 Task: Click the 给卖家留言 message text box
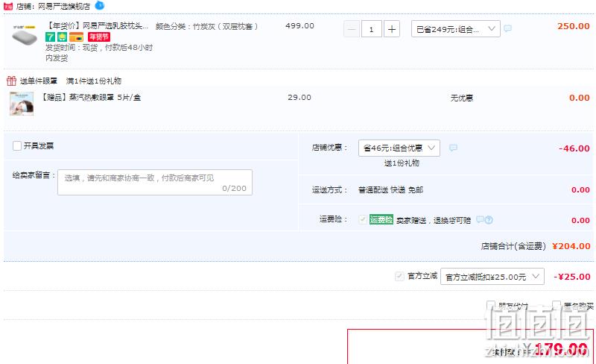pyautogui.click(x=155, y=183)
